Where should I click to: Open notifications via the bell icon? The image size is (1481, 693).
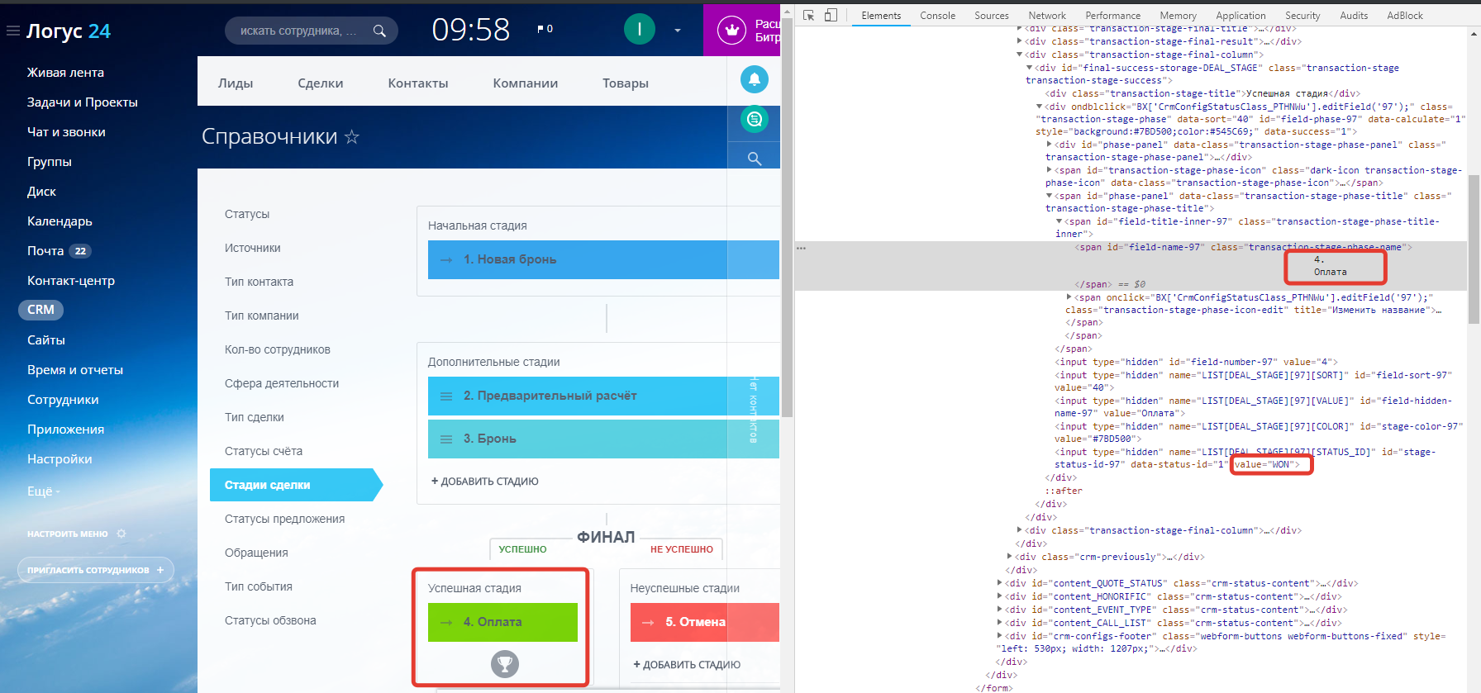click(754, 79)
